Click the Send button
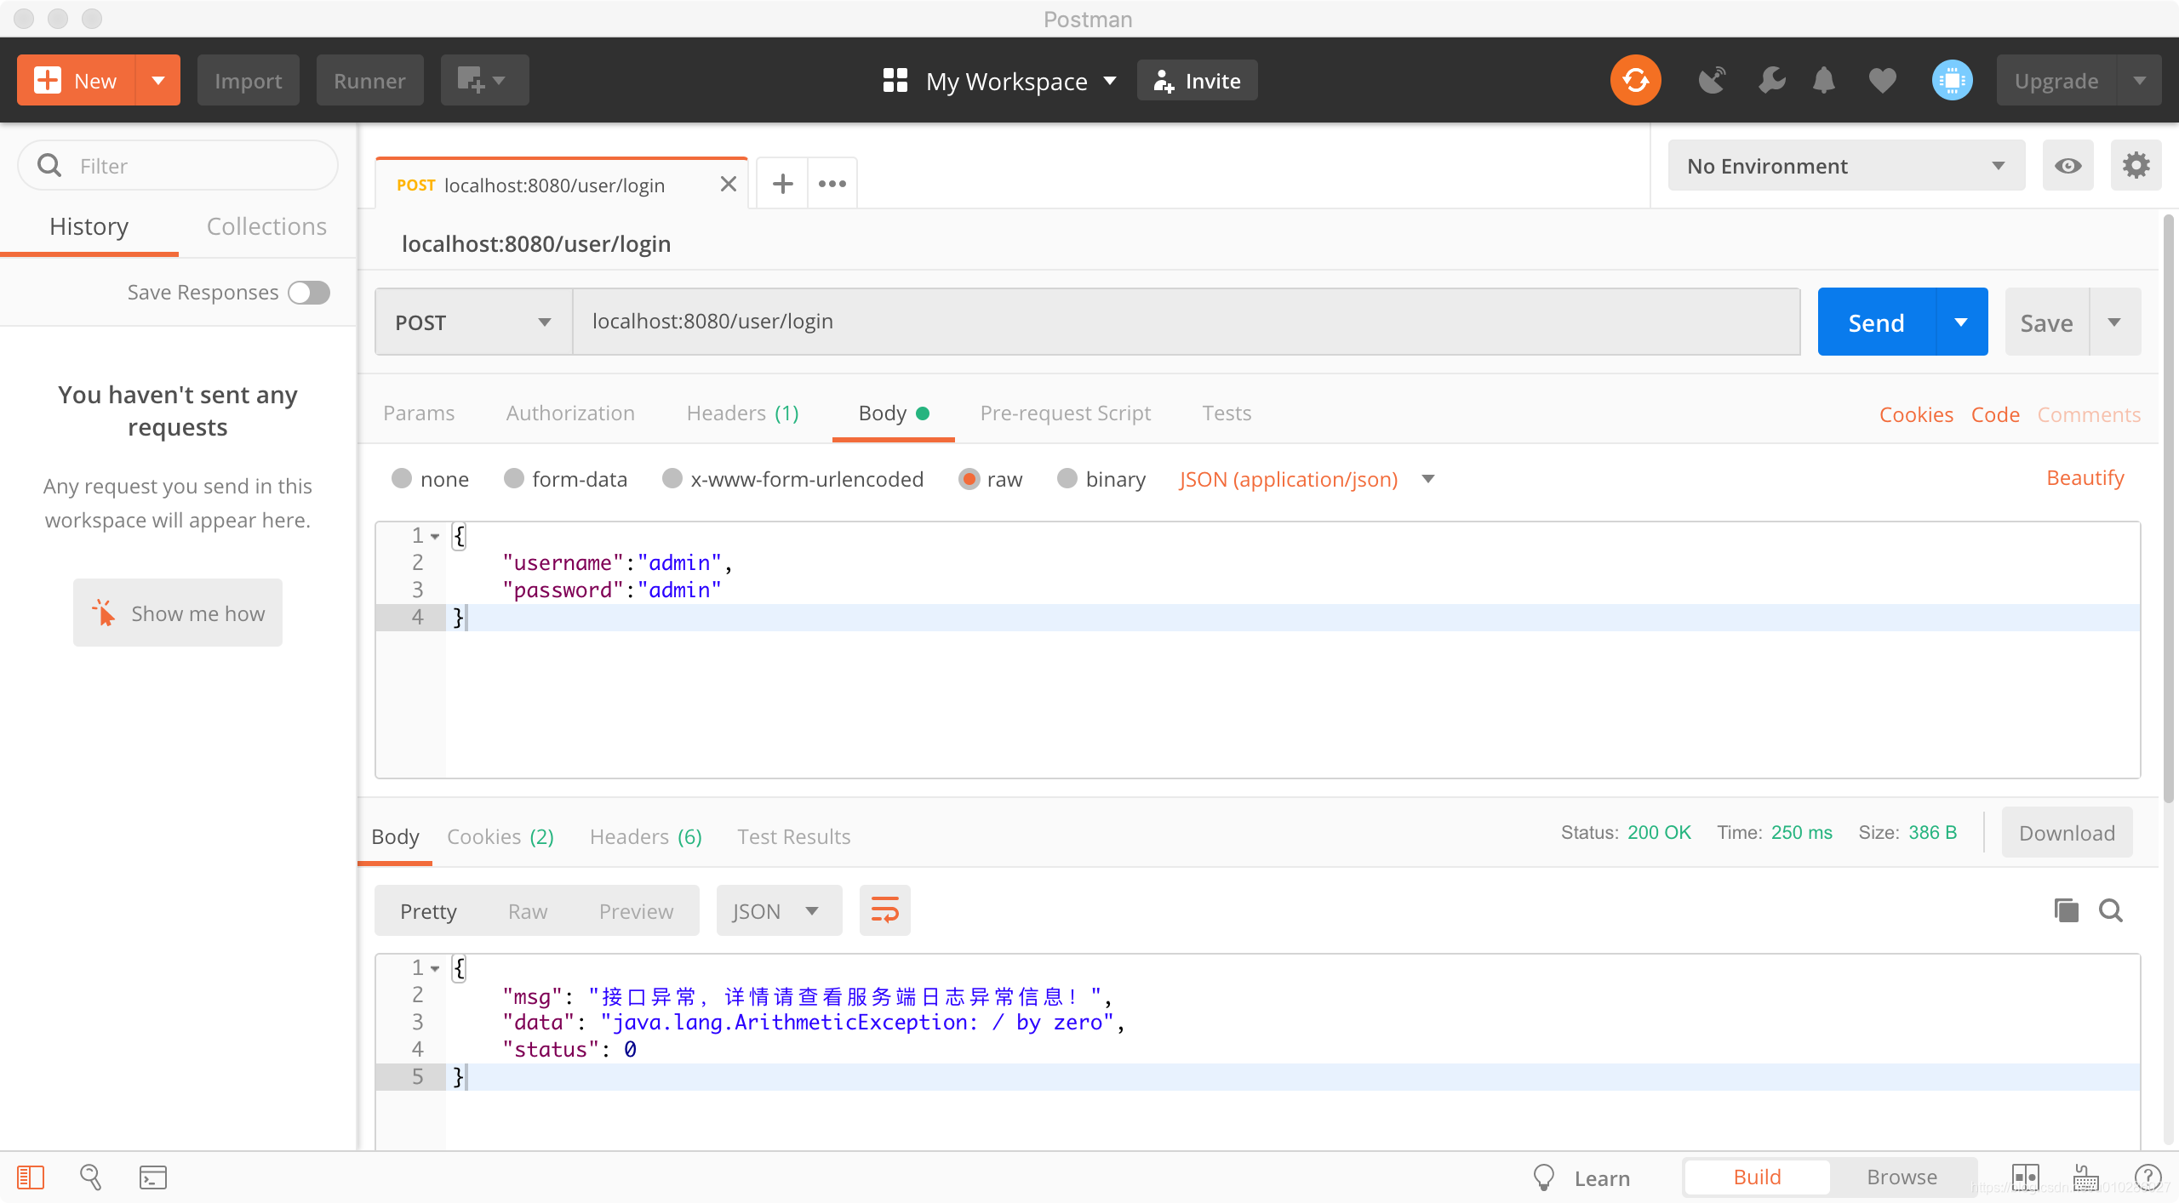Screen dimensions: 2179x1203 point(1876,322)
